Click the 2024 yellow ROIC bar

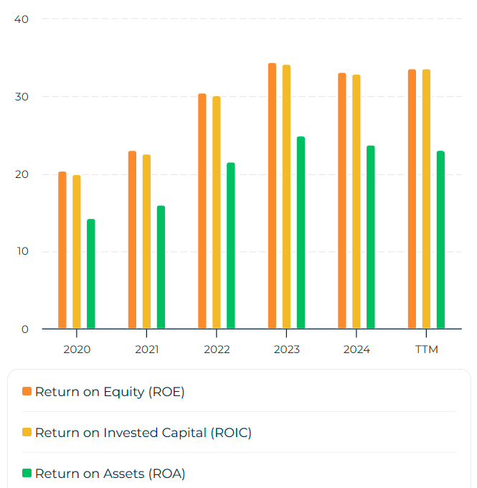356,202
